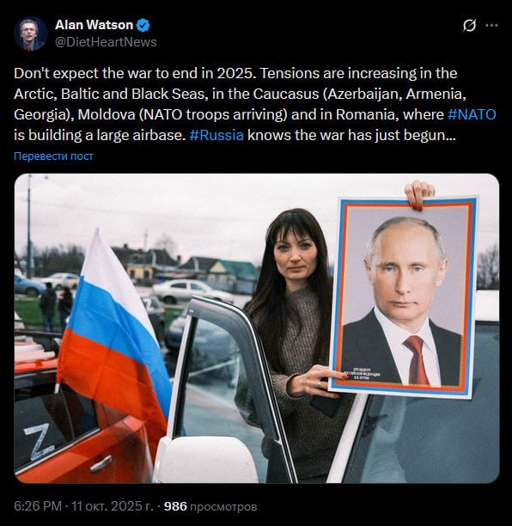Open the 6:26 PM timestamp link
The width and height of the screenshot is (512, 526).
[x=38, y=506]
